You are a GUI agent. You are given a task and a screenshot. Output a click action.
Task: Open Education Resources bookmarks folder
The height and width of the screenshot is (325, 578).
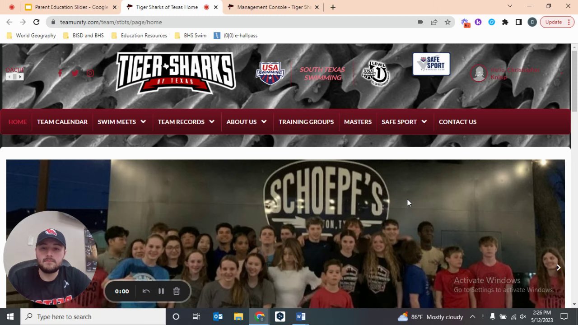tap(139, 36)
